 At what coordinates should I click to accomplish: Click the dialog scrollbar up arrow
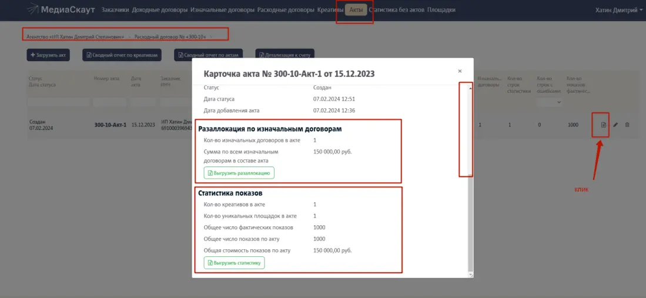click(x=470, y=88)
